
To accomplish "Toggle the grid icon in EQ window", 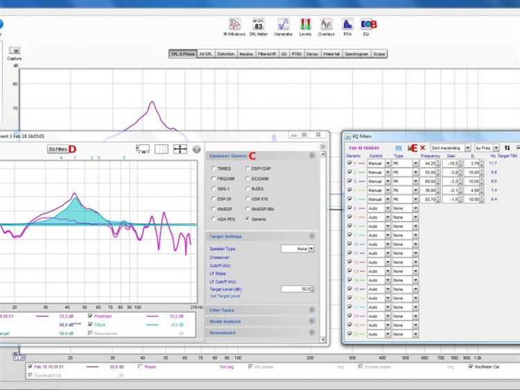I will [162, 149].
